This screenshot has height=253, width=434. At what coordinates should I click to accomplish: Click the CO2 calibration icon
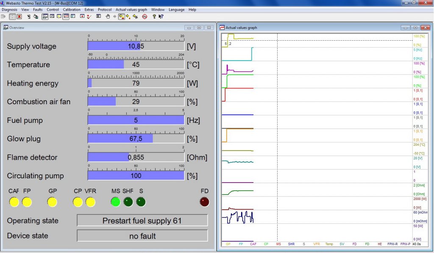tap(145, 17)
